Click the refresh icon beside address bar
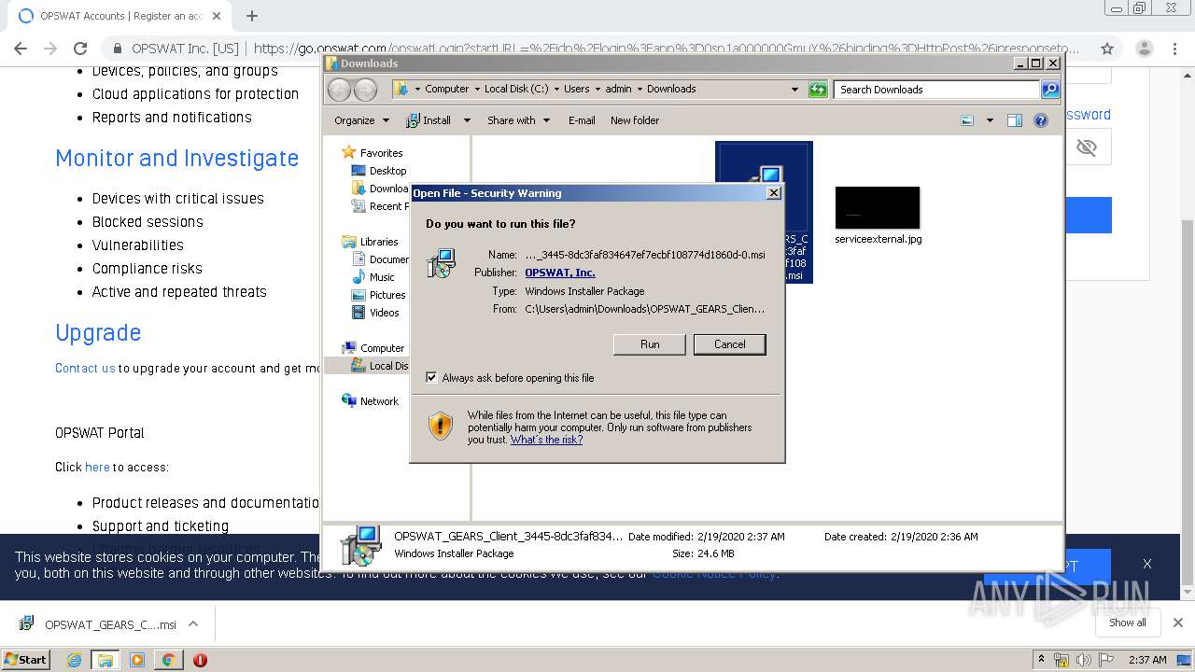 [x=818, y=90]
